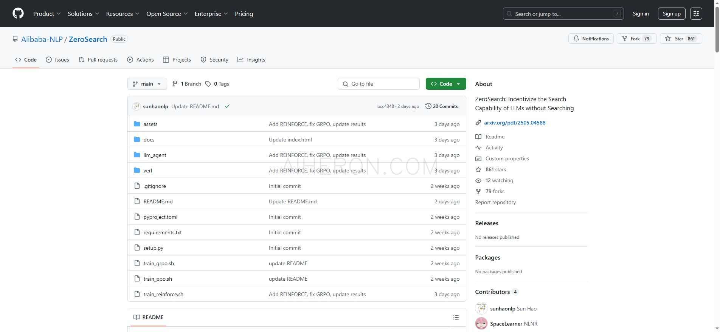
Task: Select the README tab below file list
Action: coord(149,317)
